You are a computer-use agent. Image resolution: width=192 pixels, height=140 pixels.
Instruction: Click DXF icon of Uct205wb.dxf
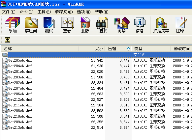pos(5,60)
